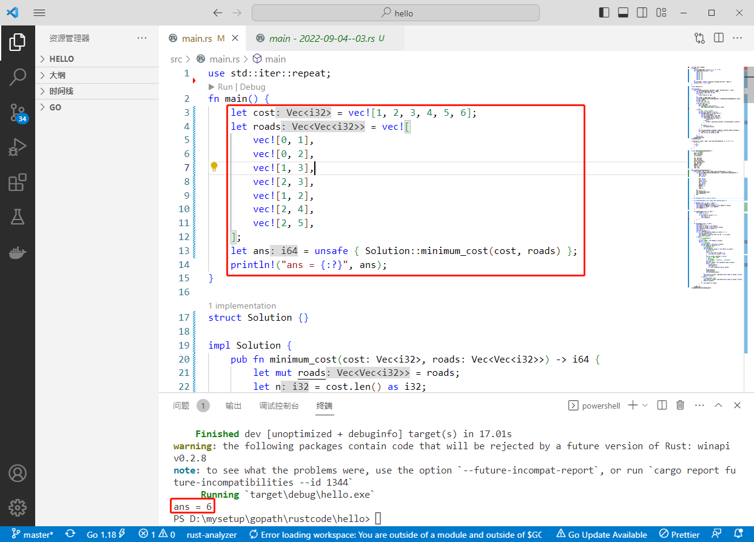Expand the 时间线 timeline section
754x542 pixels.
97,91
